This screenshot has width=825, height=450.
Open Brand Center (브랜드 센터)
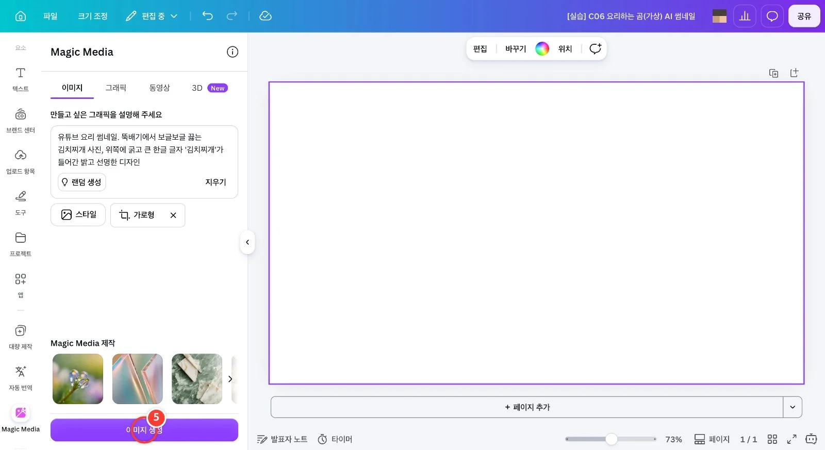pos(21,120)
